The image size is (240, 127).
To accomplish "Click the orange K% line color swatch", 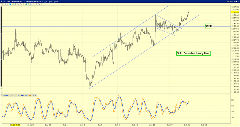I will click(30, 96).
